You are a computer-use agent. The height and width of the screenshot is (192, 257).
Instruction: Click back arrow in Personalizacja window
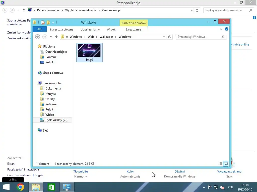click(5, 10)
